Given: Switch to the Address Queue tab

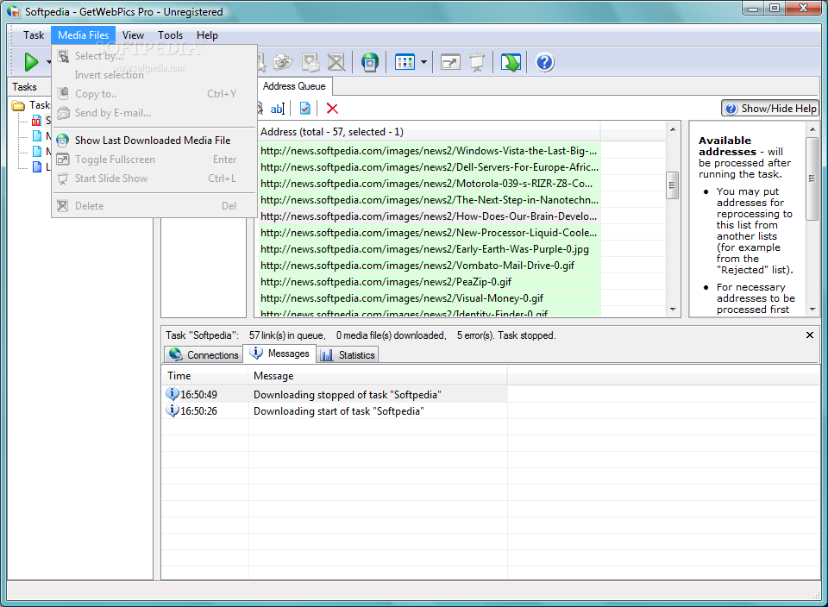Looking at the screenshot, I should (x=294, y=86).
